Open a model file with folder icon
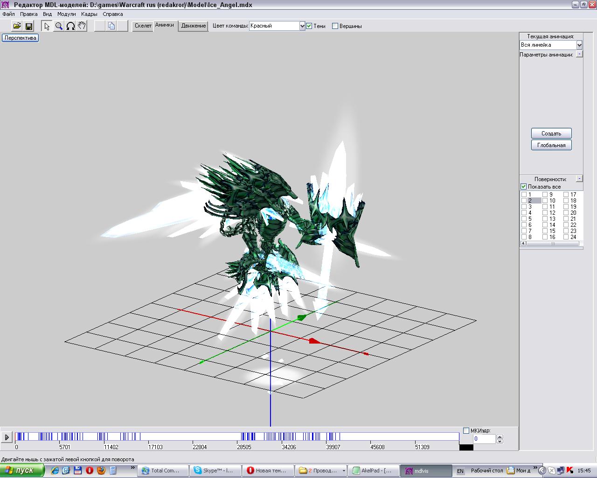The width and height of the screenshot is (597, 478). [x=17, y=26]
